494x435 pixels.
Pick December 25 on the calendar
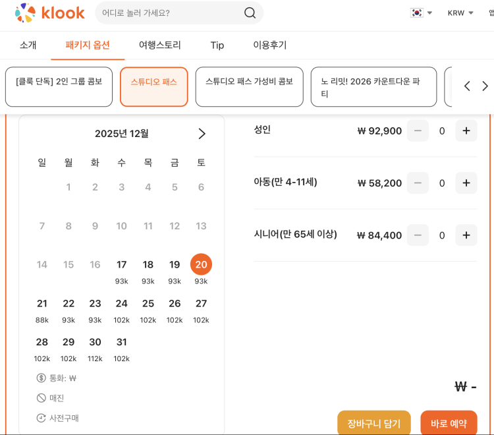coord(148,308)
